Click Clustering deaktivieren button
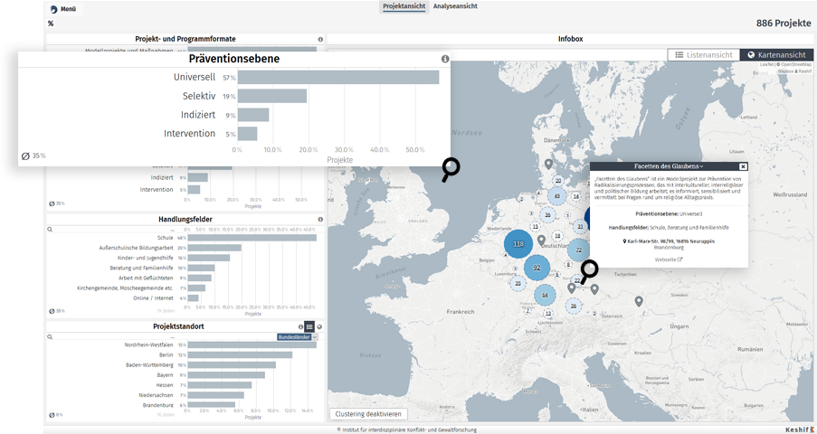The image size is (817, 434). pos(368,414)
